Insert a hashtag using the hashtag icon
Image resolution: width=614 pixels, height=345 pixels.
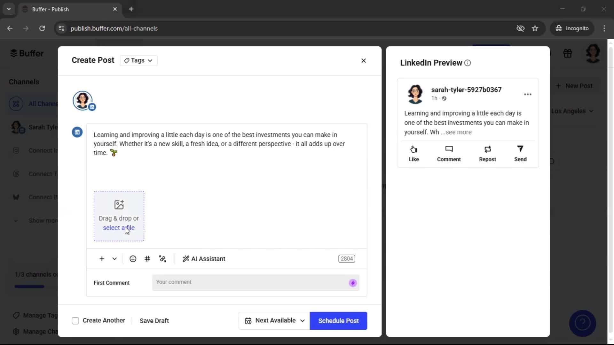click(147, 259)
